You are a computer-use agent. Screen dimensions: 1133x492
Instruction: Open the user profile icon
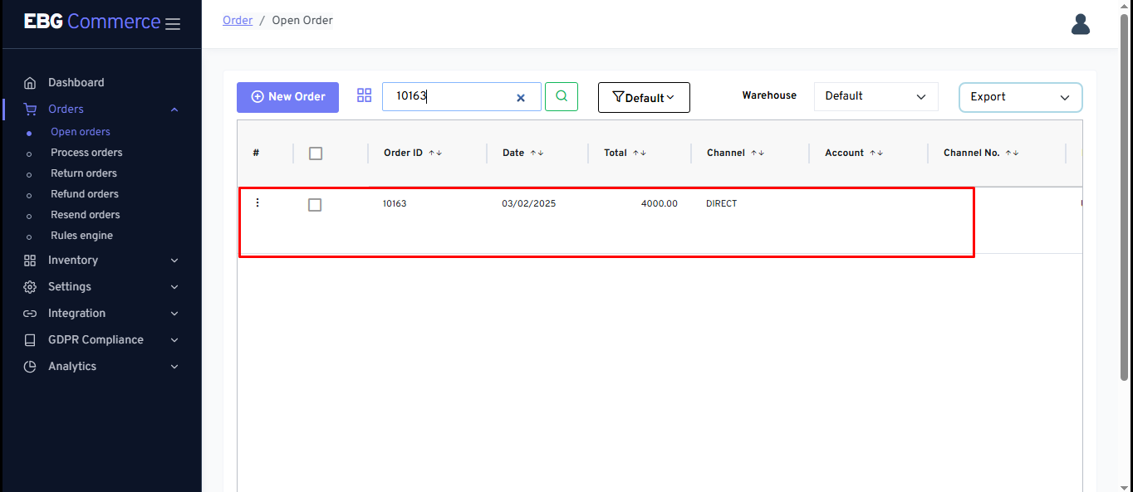(1080, 24)
